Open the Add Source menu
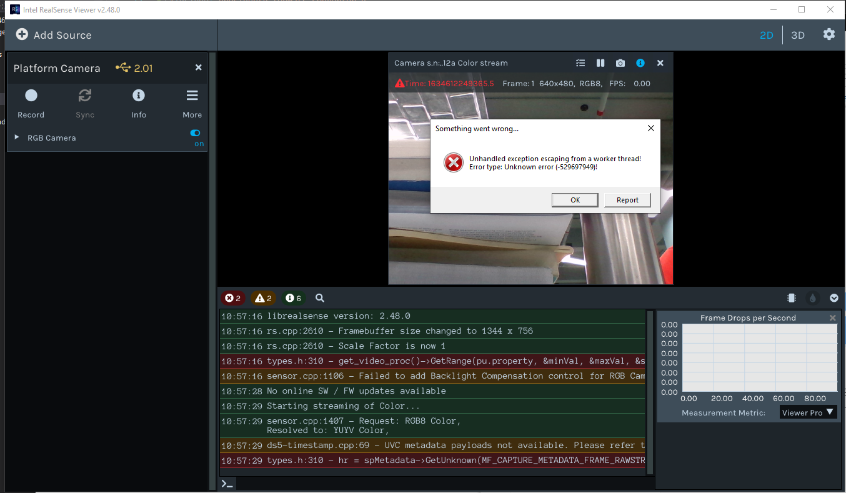This screenshot has height=493, width=846. (x=53, y=34)
